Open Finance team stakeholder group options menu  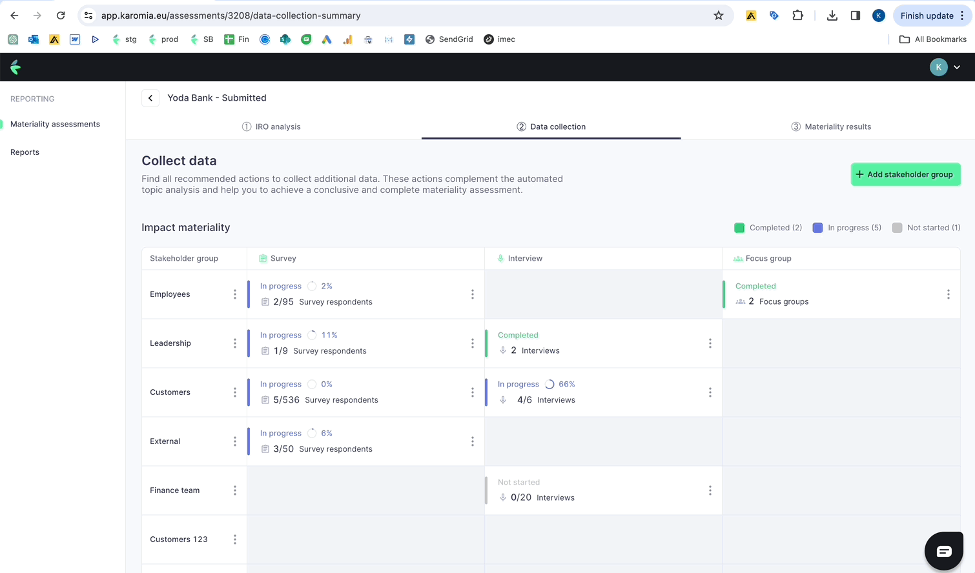(235, 490)
